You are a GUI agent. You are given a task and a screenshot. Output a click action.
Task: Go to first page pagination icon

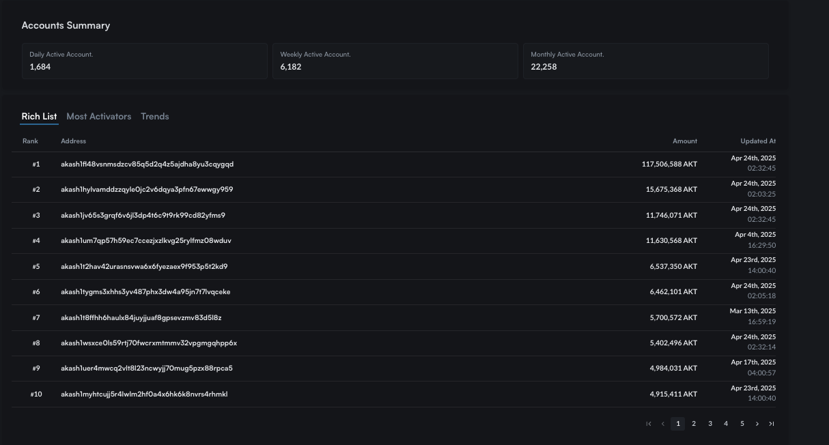pos(648,424)
